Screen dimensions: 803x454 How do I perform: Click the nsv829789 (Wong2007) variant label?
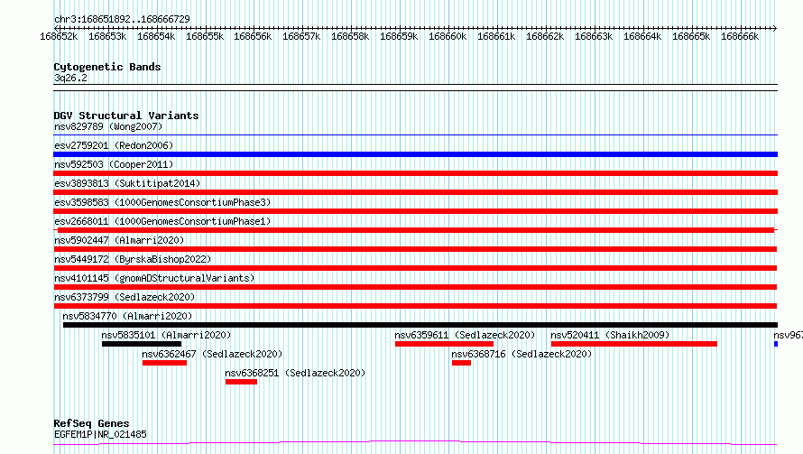108,126
